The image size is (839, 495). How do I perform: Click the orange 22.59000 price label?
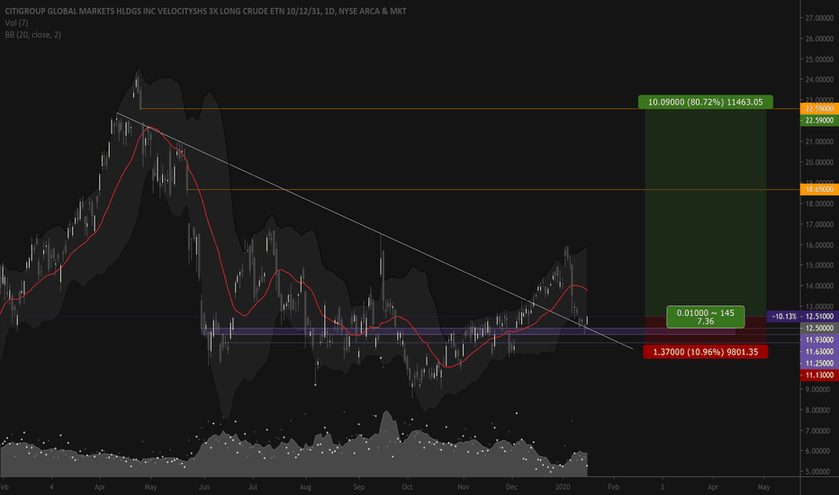pyautogui.click(x=819, y=109)
